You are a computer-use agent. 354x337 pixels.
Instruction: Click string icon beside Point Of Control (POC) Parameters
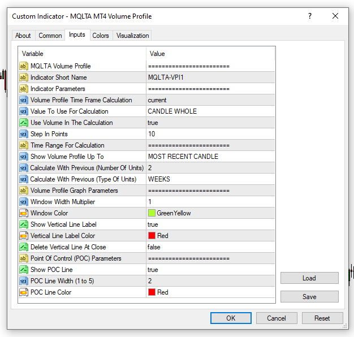(24, 258)
